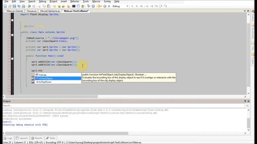Image resolution: width=257 pixels, height=144 pixels.
Task: Choose hitTestPoint from the completion list
Action: [58, 82]
